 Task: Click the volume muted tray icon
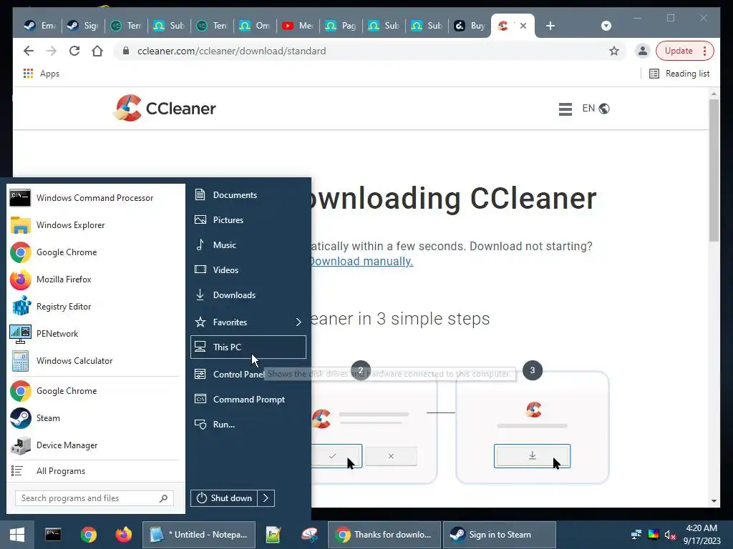[670, 535]
